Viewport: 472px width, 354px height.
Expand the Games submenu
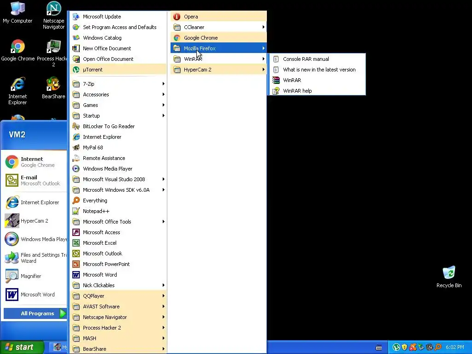pyautogui.click(x=118, y=105)
